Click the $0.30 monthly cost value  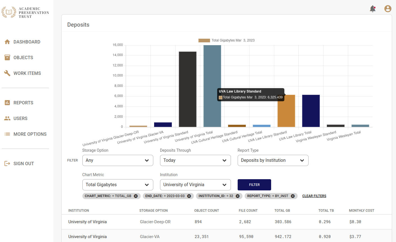(x=355, y=222)
